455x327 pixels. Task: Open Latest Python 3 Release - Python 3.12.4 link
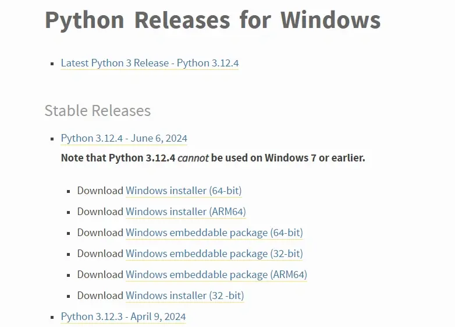(150, 63)
